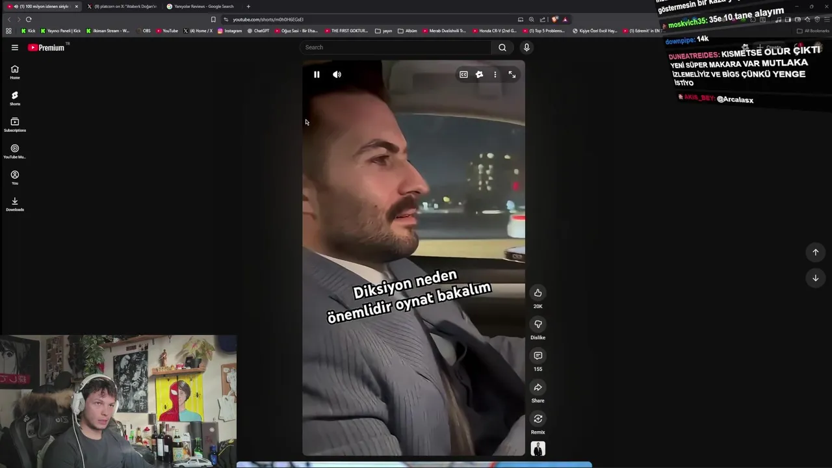Expand the Albüm bookmarks folder
The width and height of the screenshot is (832, 468).
408,31
